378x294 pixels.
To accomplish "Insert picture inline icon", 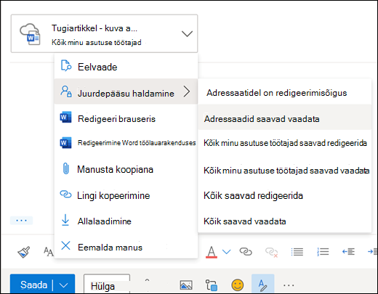I will coord(186,285).
